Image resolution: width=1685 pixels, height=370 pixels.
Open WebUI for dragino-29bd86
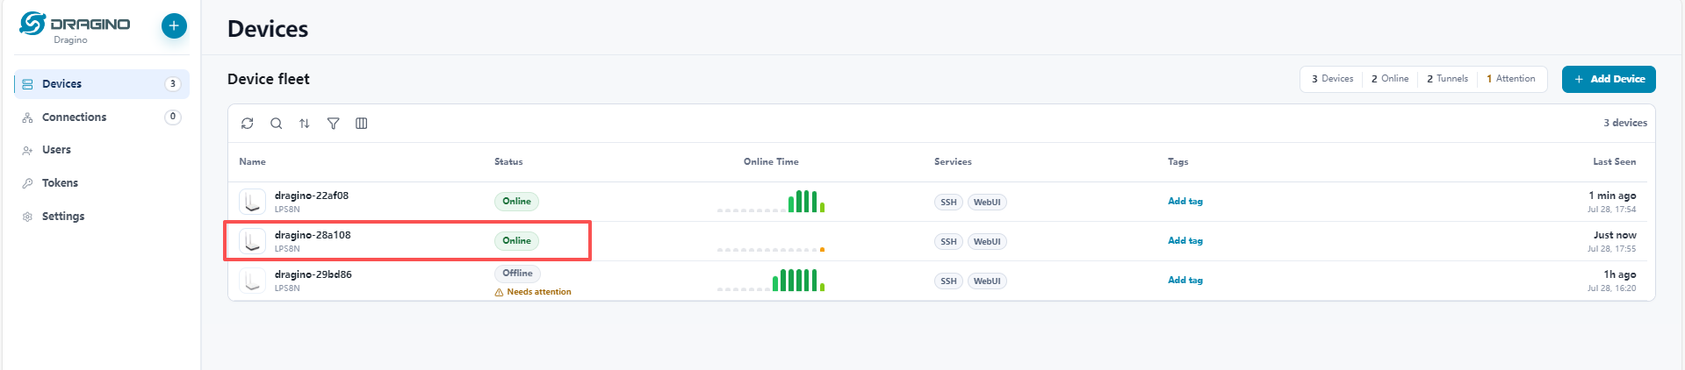987,281
